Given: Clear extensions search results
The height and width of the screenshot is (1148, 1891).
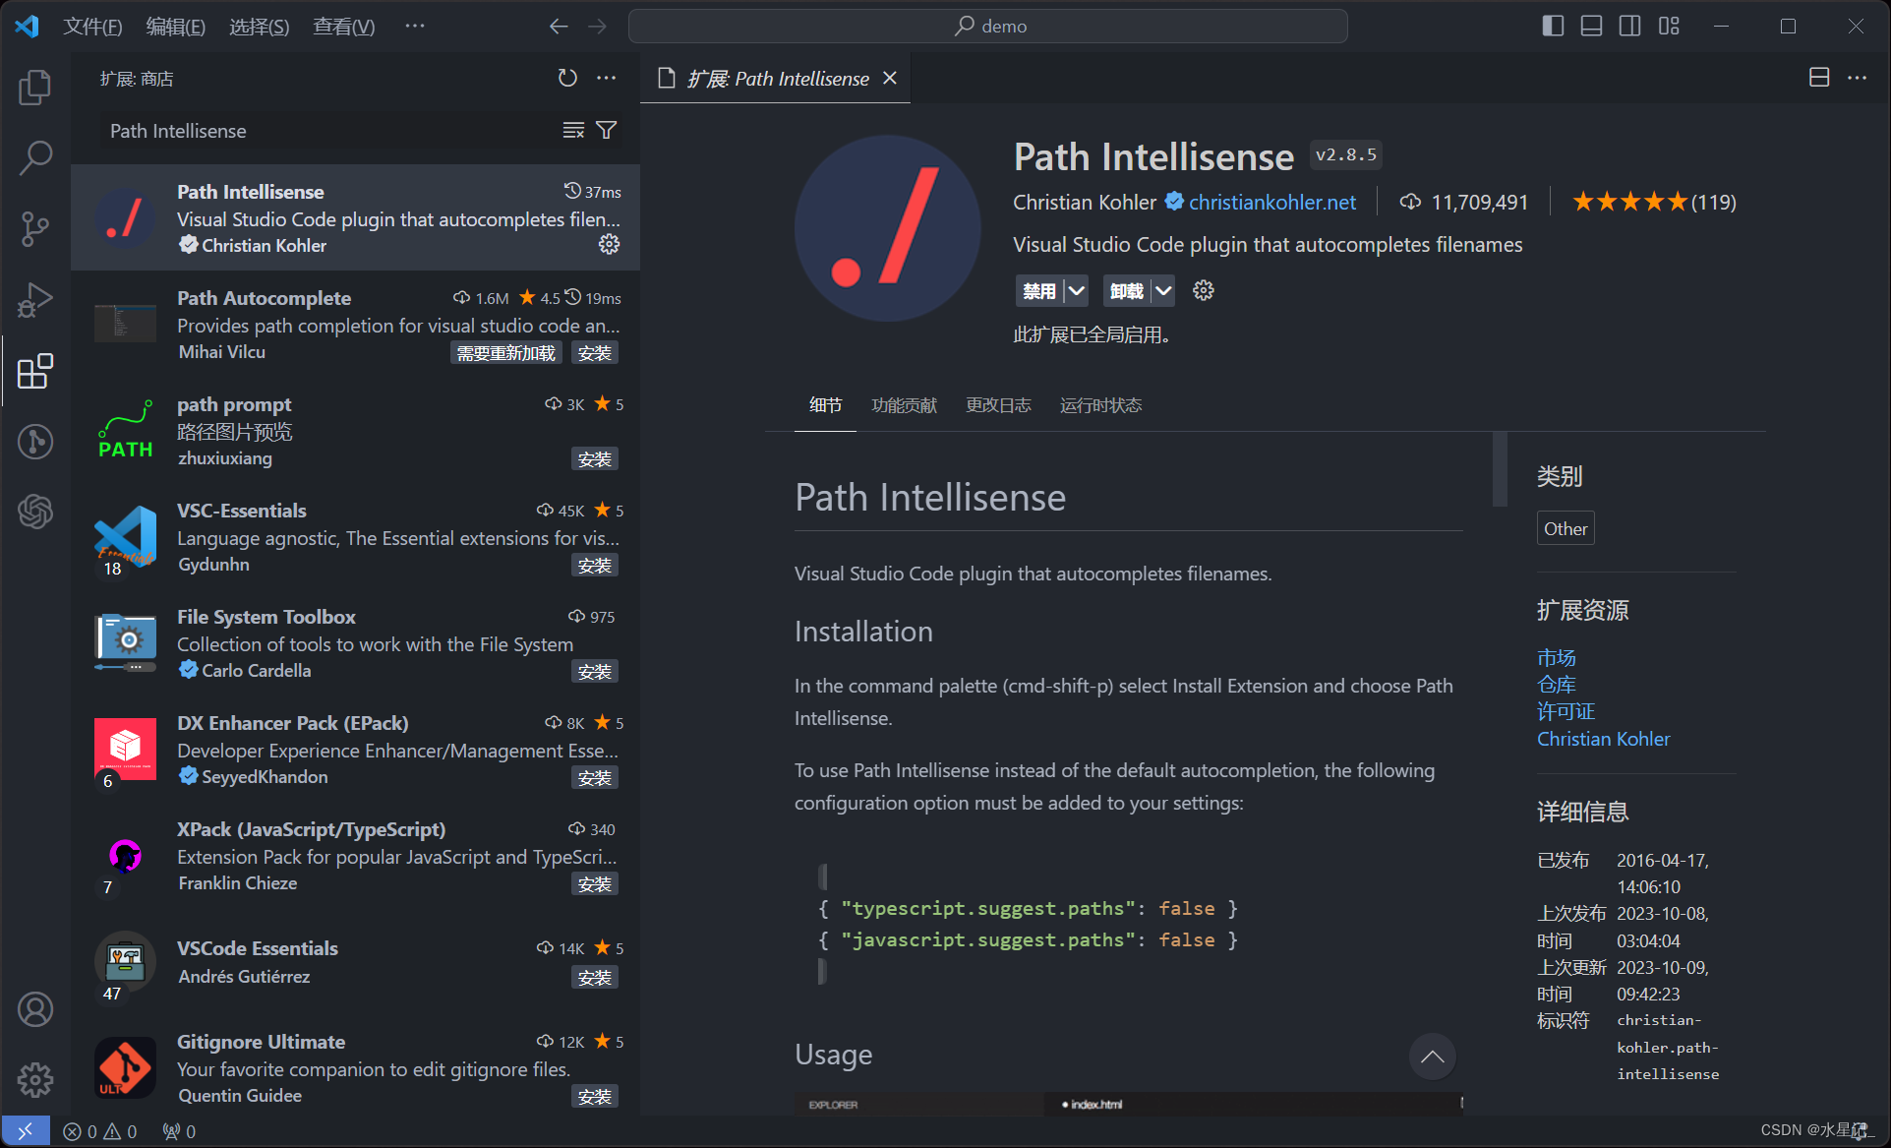Looking at the screenshot, I should click(573, 130).
